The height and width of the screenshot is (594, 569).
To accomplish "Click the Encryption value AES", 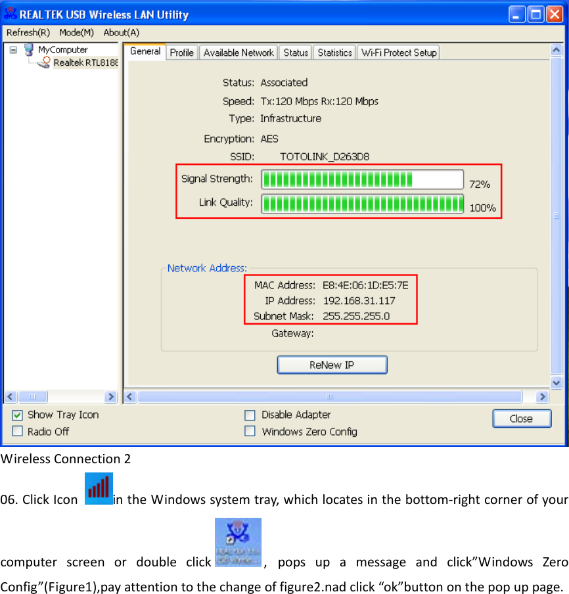I will [x=269, y=139].
